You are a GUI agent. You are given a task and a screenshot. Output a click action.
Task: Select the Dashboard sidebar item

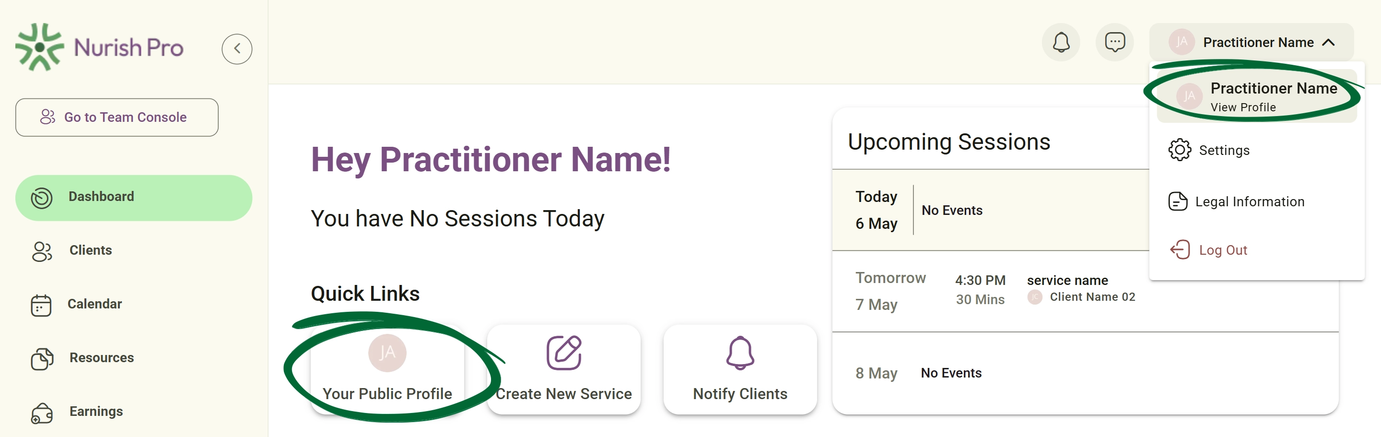pyautogui.click(x=133, y=197)
